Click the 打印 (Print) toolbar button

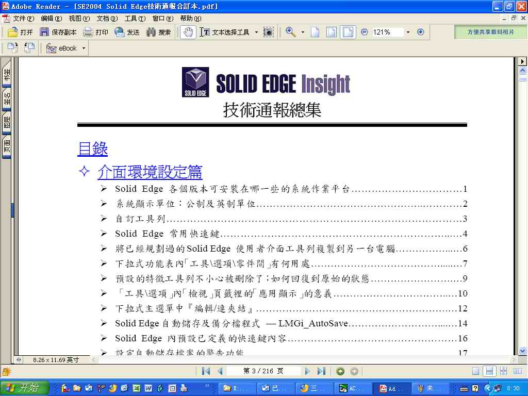[95, 32]
